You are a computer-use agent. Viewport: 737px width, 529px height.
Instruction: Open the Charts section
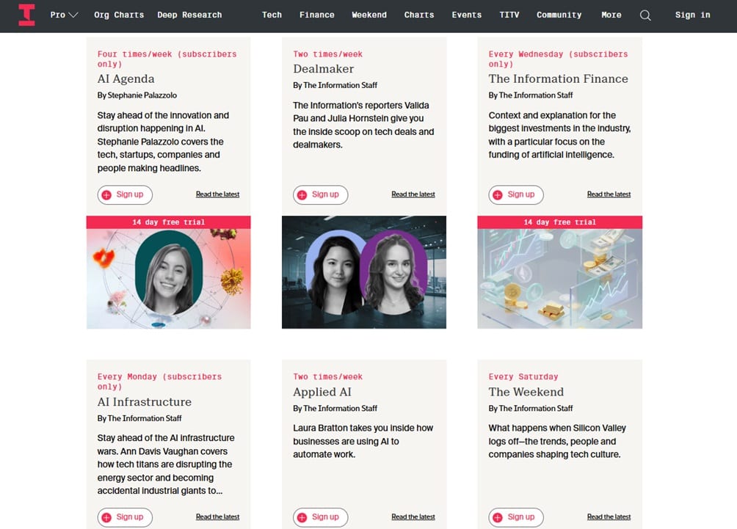(419, 15)
